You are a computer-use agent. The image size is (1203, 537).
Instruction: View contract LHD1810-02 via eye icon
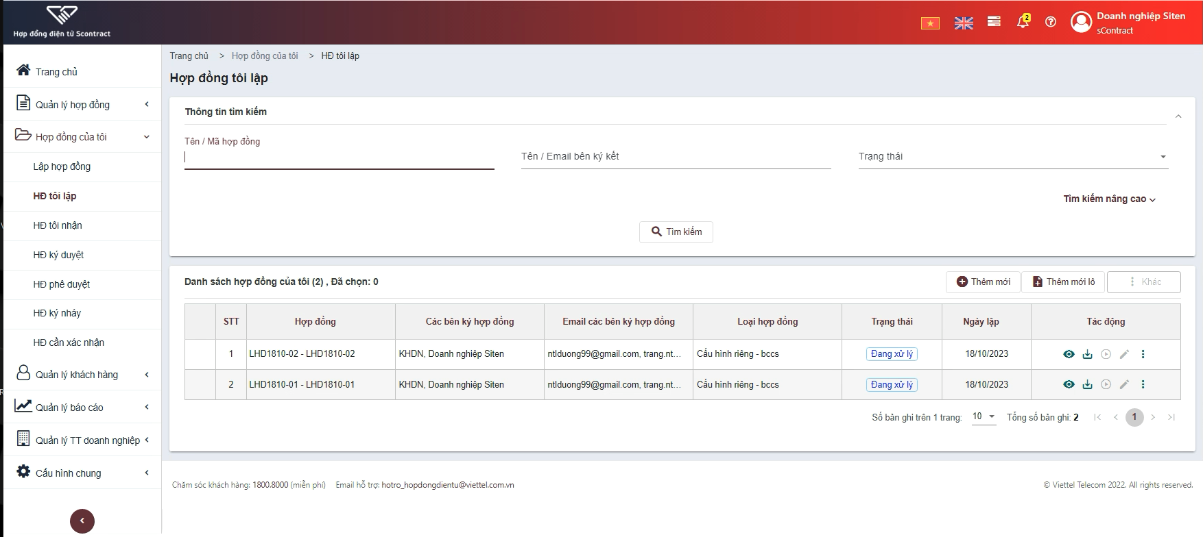click(x=1069, y=354)
